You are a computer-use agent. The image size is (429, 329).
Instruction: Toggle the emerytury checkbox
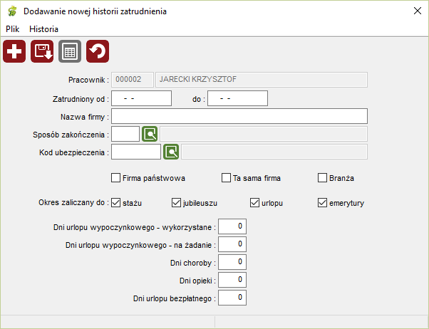pyautogui.click(x=322, y=203)
